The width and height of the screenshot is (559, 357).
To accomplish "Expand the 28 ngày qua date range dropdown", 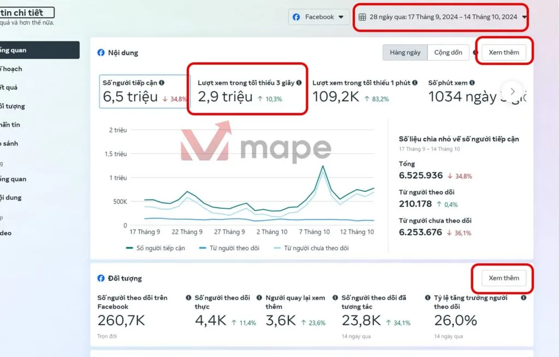I will pos(443,17).
